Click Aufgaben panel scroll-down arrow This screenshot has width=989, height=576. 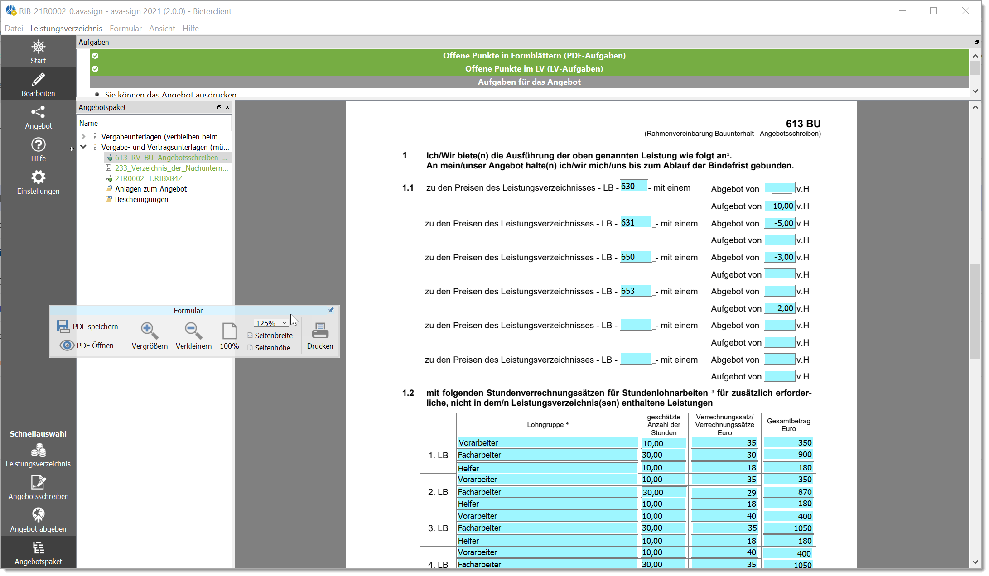tap(975, 91)
